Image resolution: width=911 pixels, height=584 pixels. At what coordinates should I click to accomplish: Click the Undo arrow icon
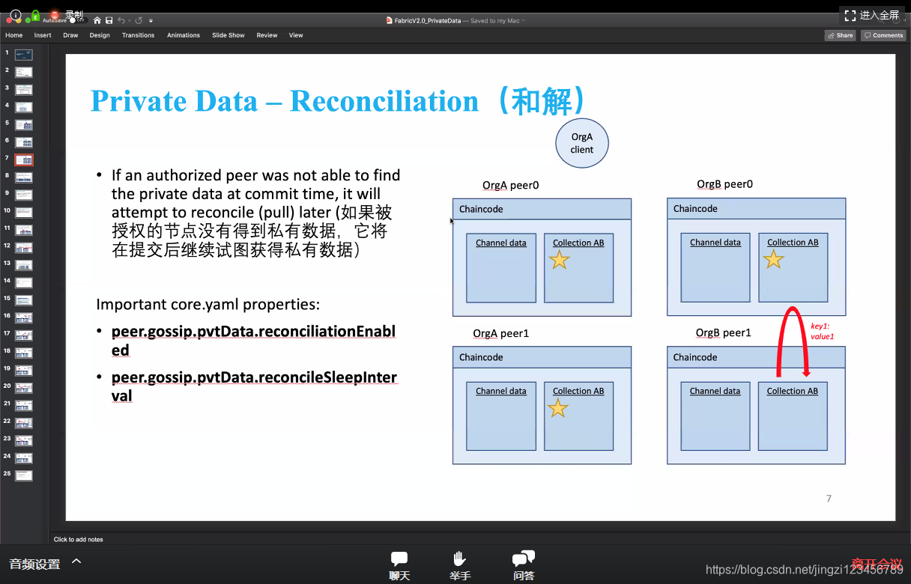pyautogui.click(x=121, y=20)
